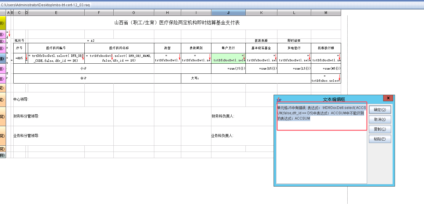Select highlighted column header J
Screen dimensions: 424x204
[x=228, y=12]
